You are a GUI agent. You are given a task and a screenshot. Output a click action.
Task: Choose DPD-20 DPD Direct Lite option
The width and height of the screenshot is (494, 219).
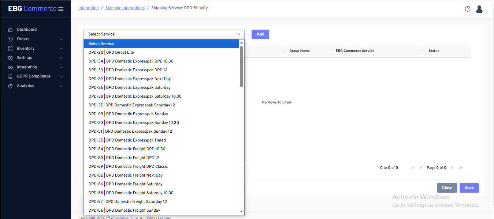click(x=111, y=52)
